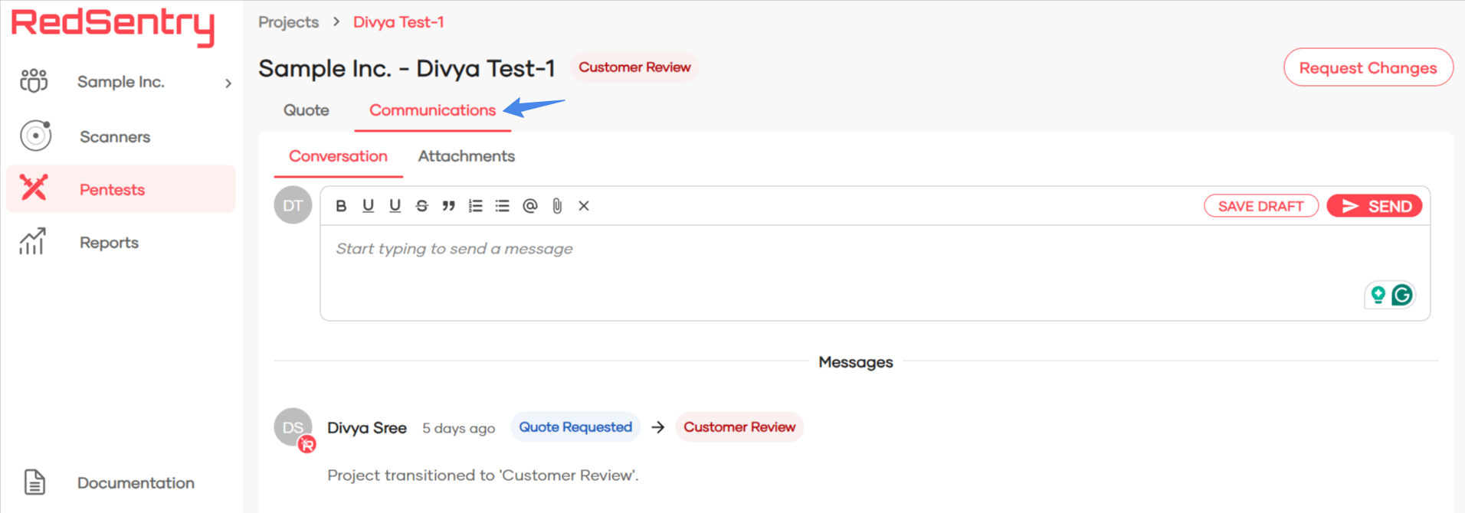The height and width of the screenshot is (513, 1465).
Task: Toggle strikethrough text formatting
Action: 421,206
